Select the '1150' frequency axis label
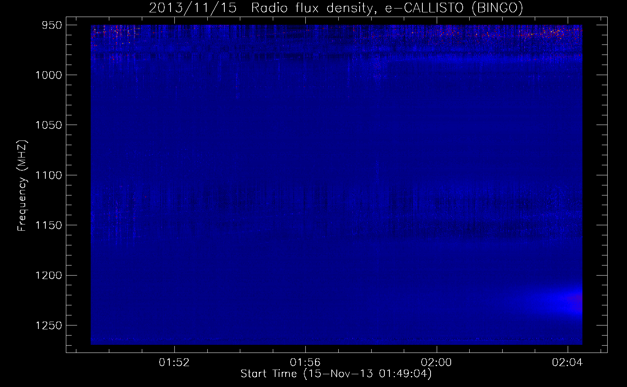 tap(48, 225)
